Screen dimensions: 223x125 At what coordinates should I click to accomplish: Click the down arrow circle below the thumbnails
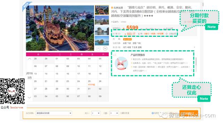105,49
